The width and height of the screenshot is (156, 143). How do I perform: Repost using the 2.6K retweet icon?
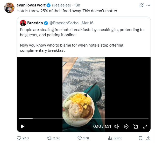point(53,138)
